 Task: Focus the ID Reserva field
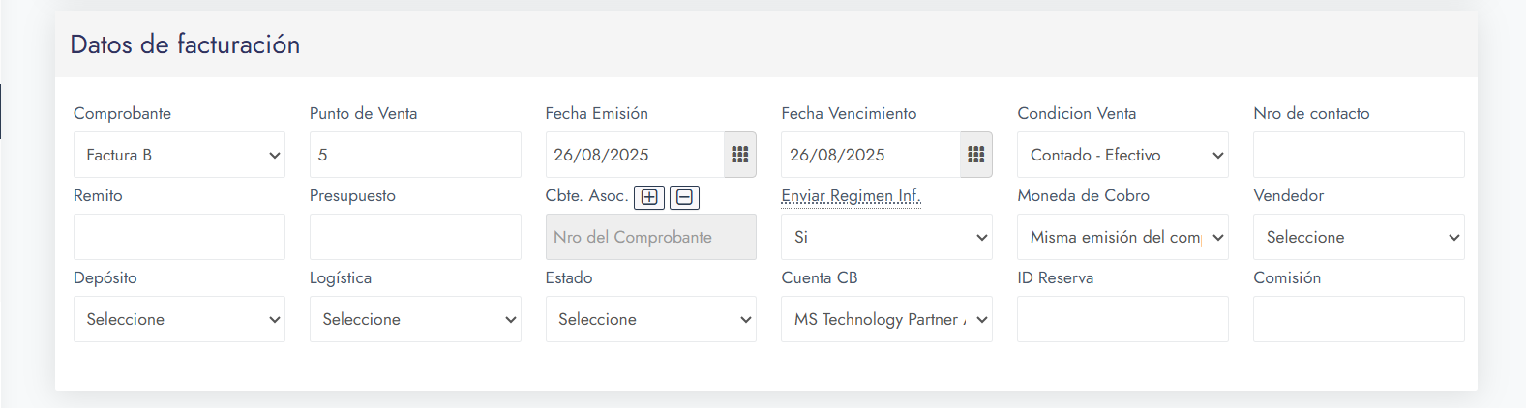click(1122, 319)
